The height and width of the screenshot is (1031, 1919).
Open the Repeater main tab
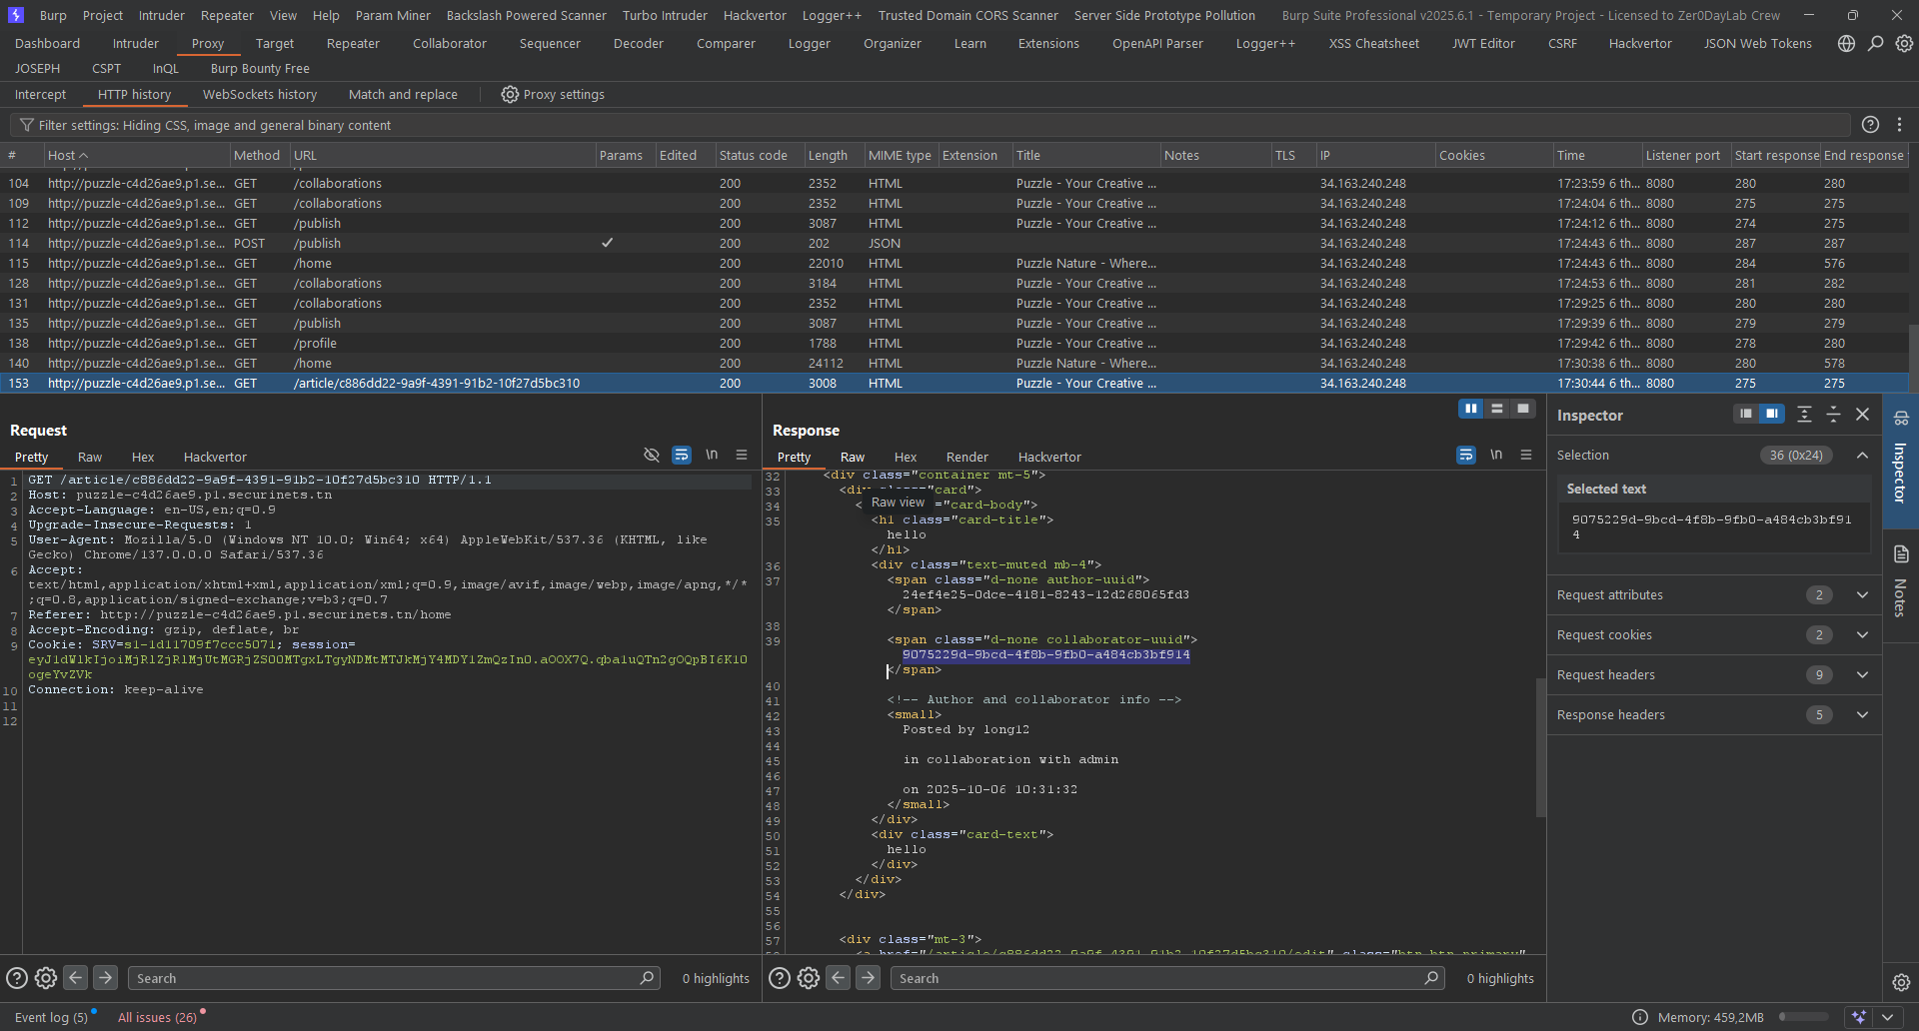click(x=353, y=44)
